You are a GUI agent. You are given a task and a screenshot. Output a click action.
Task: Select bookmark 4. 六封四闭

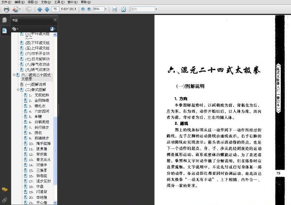39,111
